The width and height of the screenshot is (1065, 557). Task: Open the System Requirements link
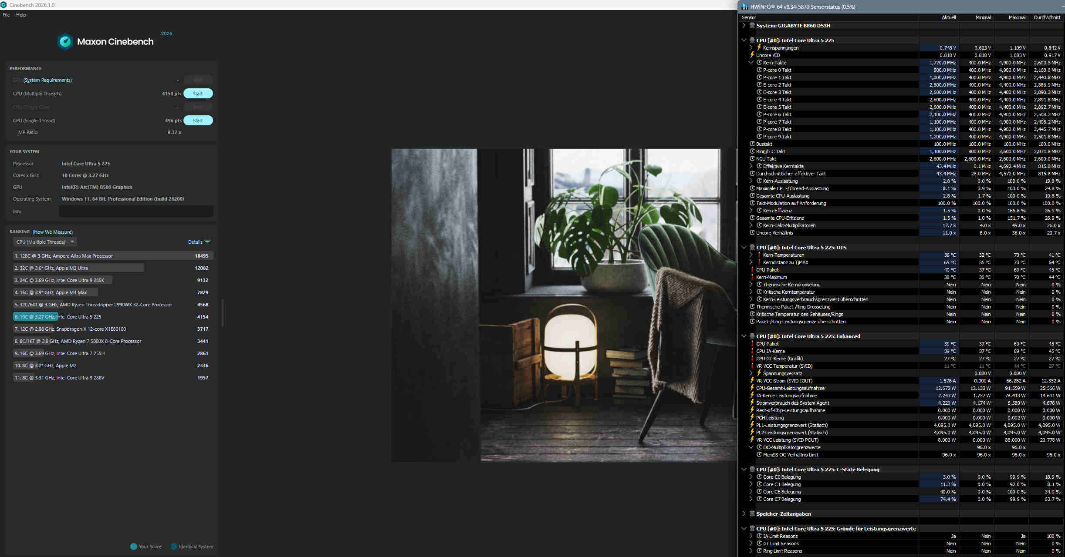coord(47,80)
